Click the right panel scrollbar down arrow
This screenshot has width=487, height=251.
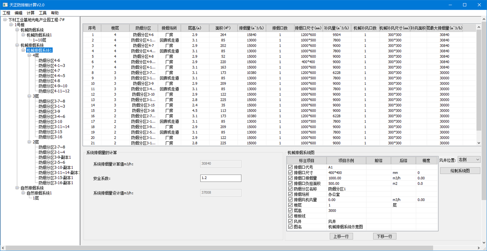484,243
